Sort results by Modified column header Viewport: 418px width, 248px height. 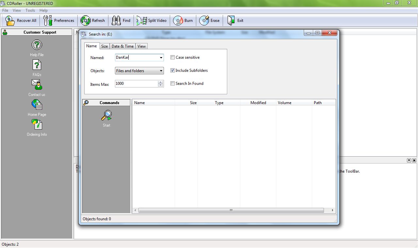[x=258, y=102]
